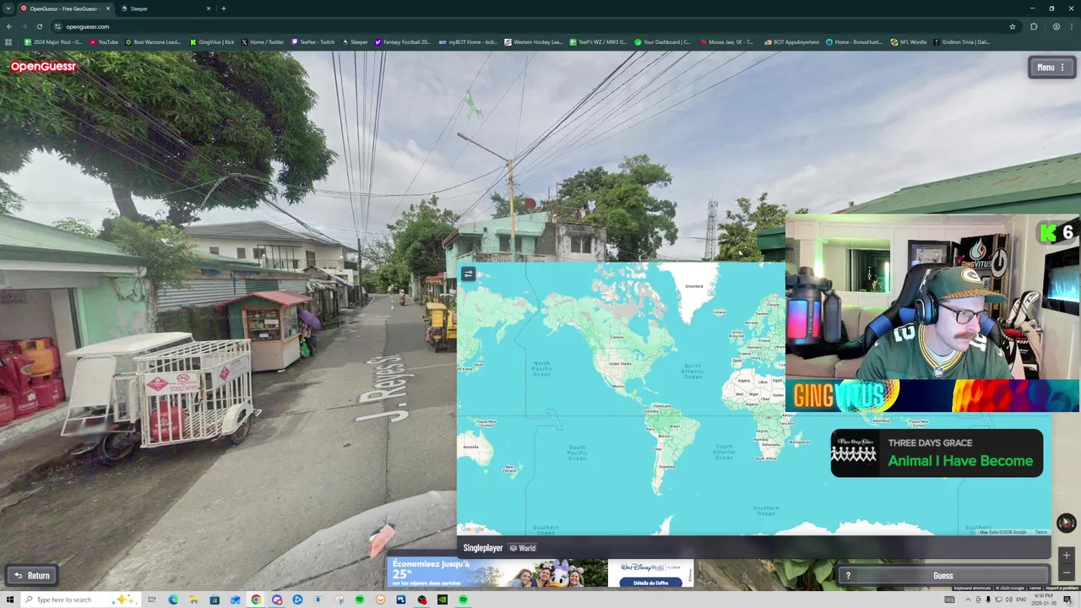Open a new browser tab
Viewport: 1081px width, 608px height.
[x=224, y=8]
